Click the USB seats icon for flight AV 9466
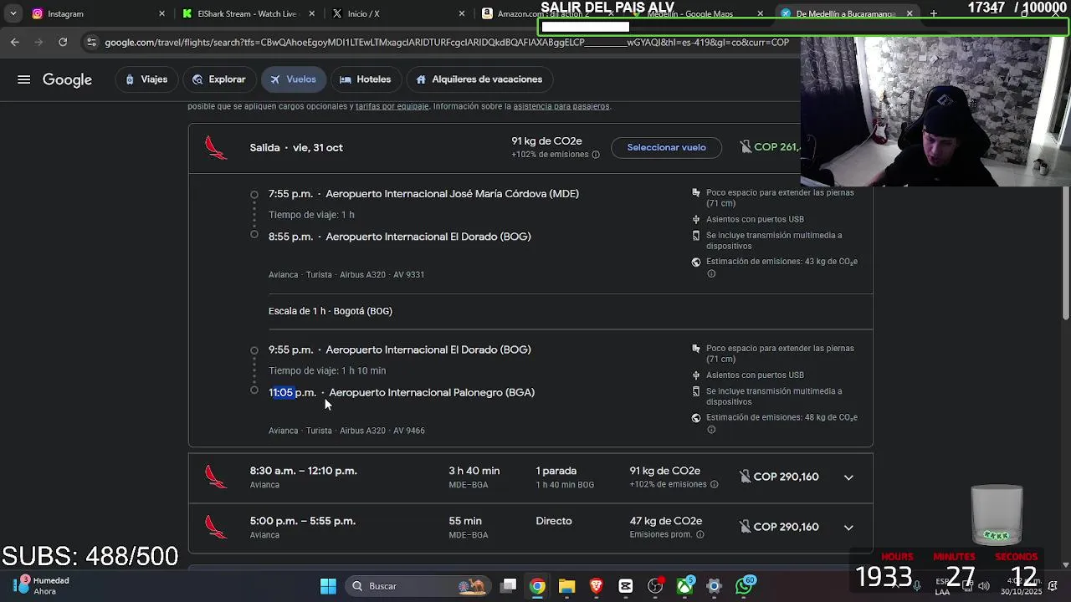 coord(695,375)
